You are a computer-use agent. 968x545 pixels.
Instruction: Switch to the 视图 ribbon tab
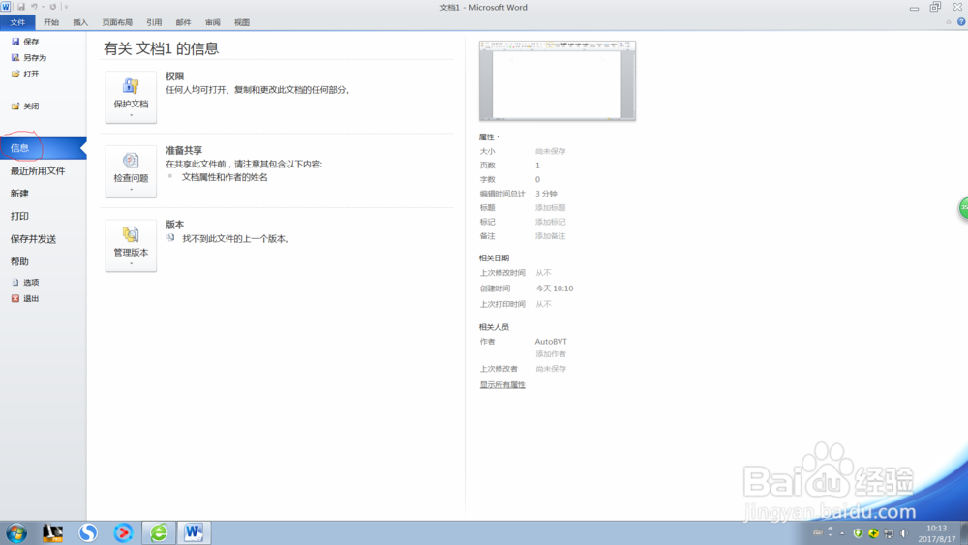[x=242, y=22]
